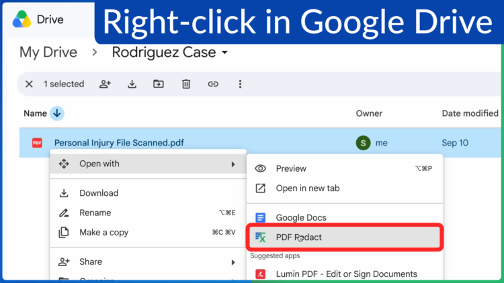The image size is (504, 283).
Task: Select Open in new tab
Action: point(345,188)
